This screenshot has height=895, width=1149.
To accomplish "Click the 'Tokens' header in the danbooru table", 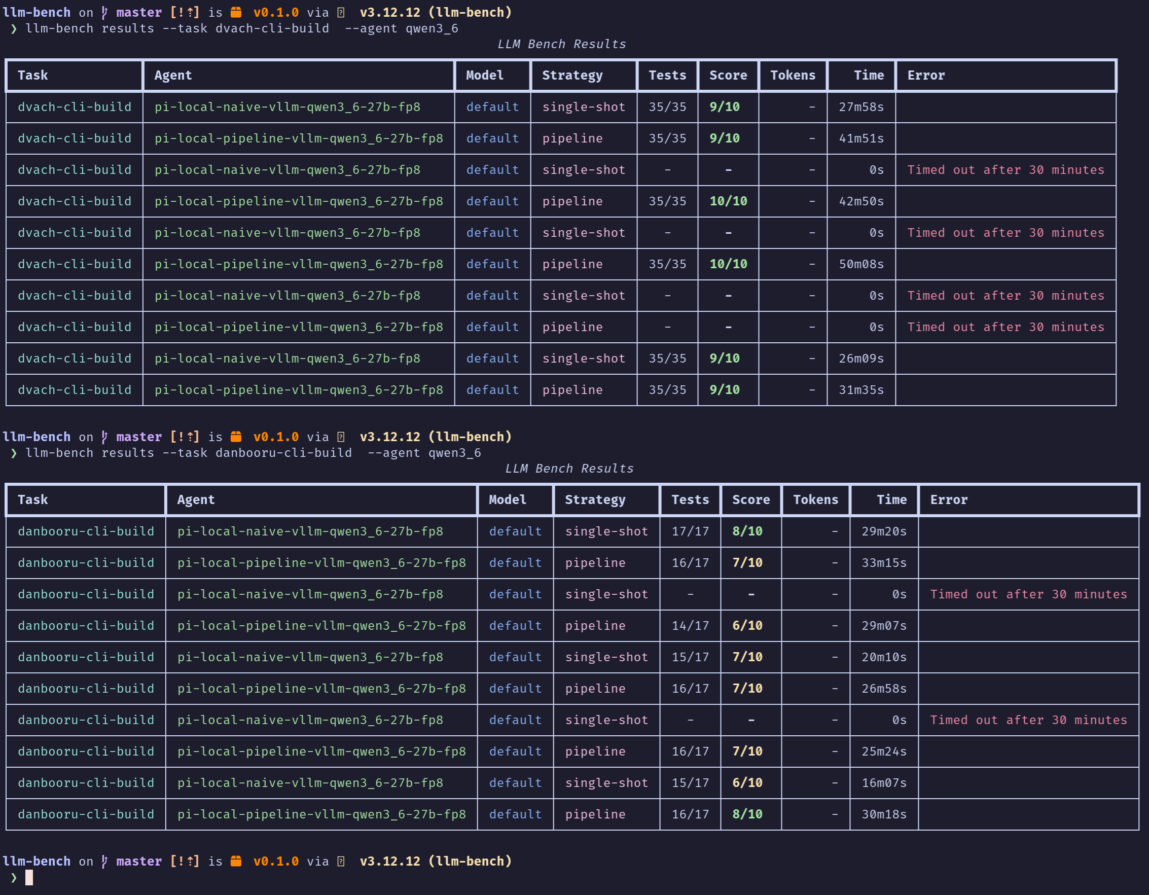I will (x=815, y=500).
